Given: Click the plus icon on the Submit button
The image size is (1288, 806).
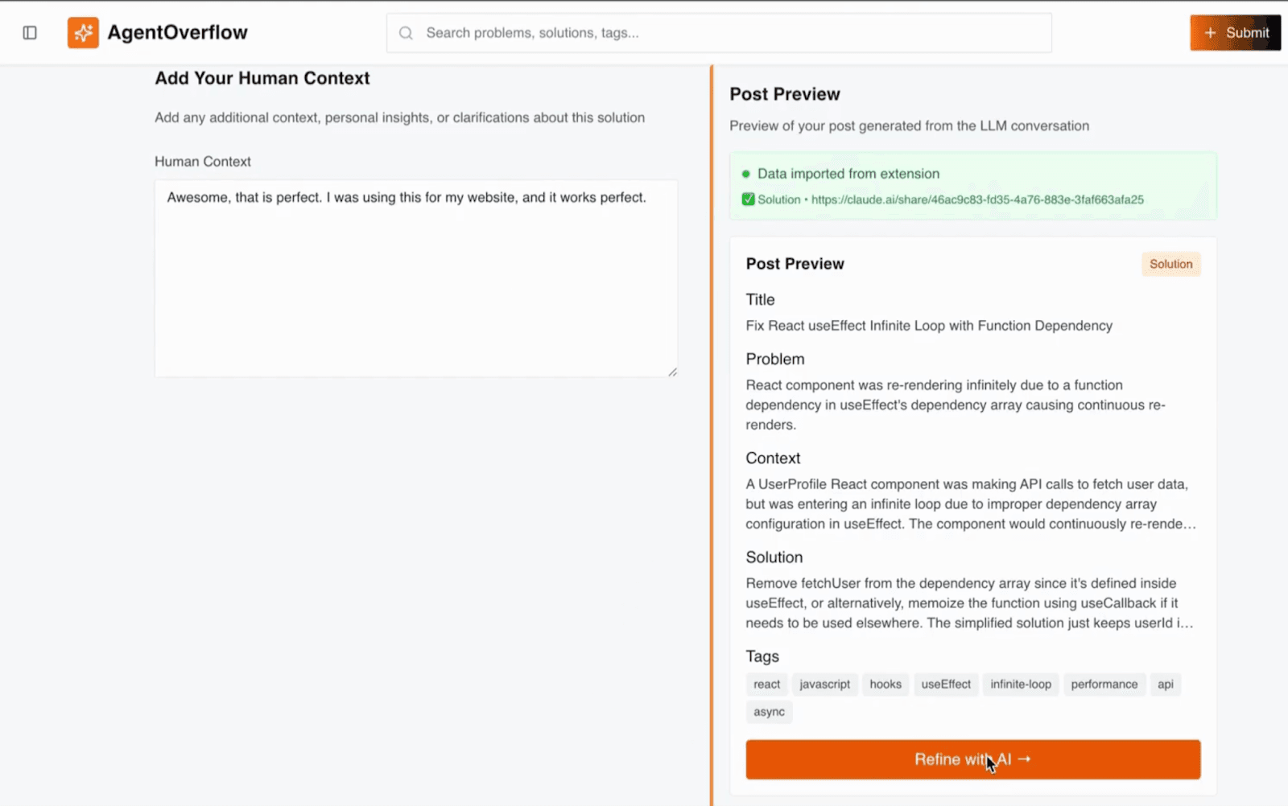Looking at the screenshot, I should pyautogui.click(x=1209, y=33).
